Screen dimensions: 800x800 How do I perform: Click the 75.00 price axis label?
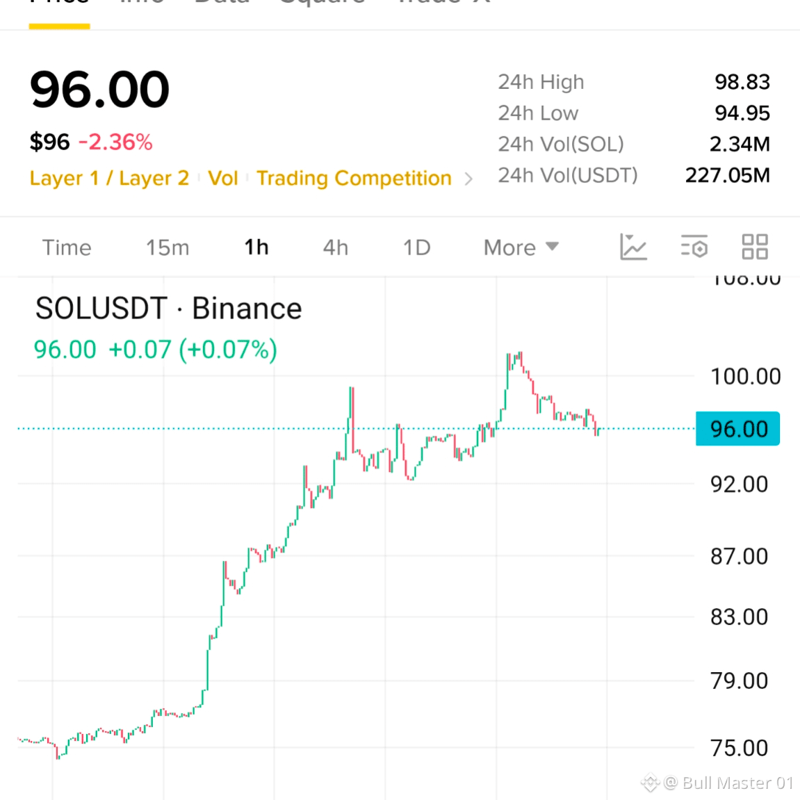click(x=740, y=748)
